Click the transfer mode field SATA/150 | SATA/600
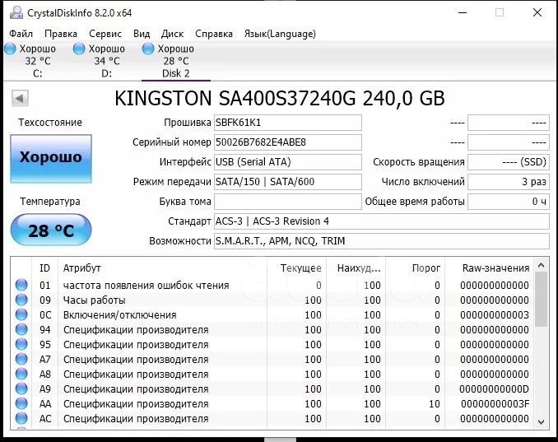This screenshot has height=442, width=558. (x=288, y=182)
